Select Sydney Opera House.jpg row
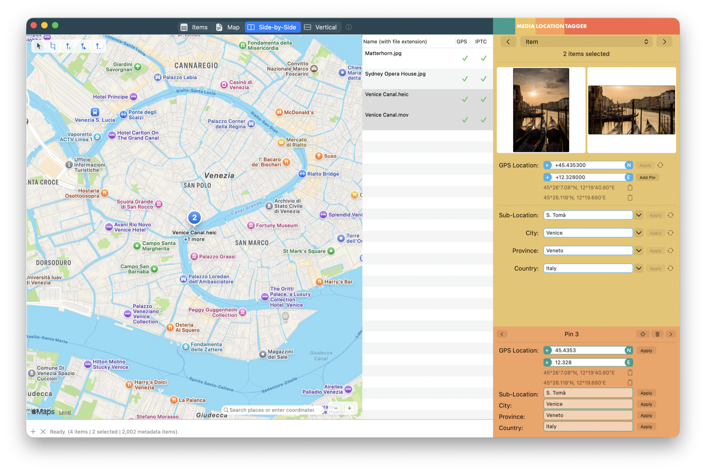 click(x=427, y=79)
